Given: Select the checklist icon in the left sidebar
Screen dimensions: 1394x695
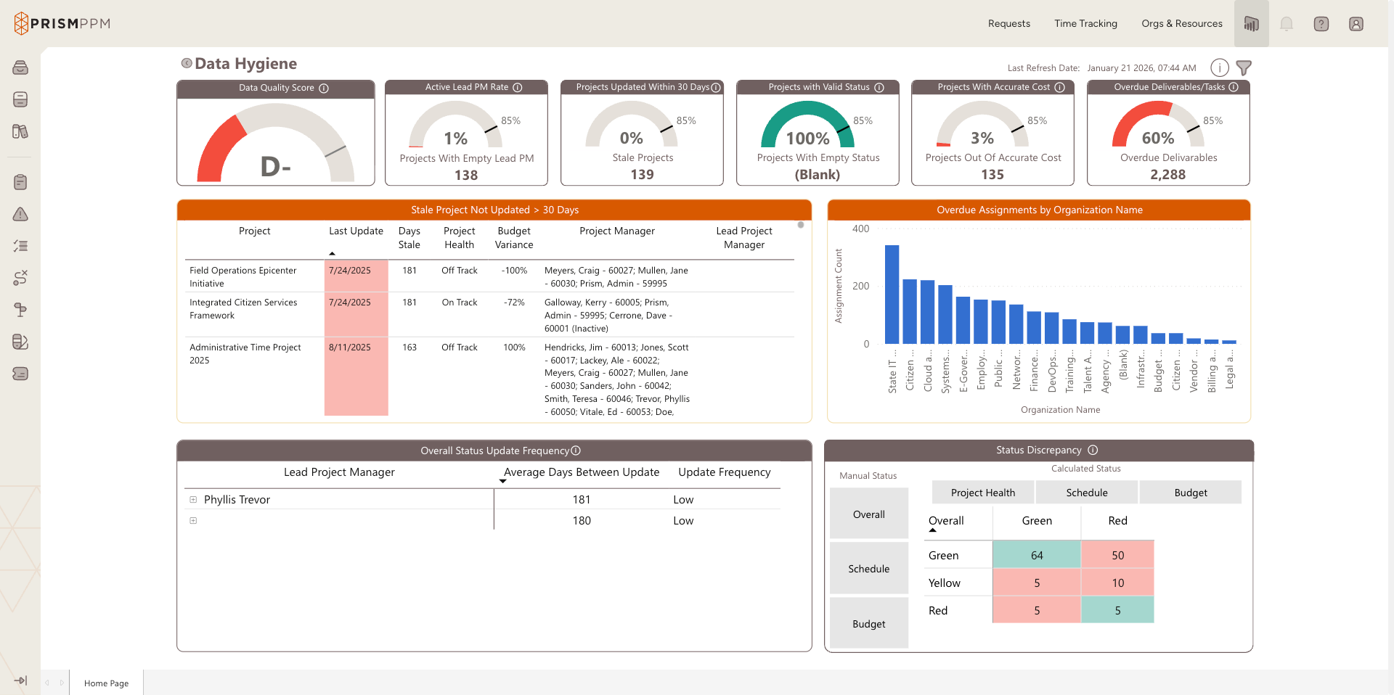Looking at the screenshot, I should pos(20,246).
